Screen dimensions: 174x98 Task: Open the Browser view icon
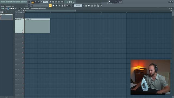click(98, 5)
